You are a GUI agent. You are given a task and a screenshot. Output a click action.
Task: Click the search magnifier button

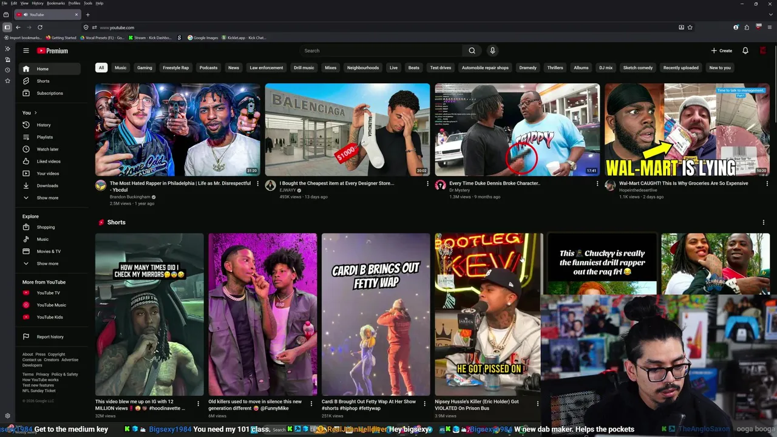click(472, 51)
